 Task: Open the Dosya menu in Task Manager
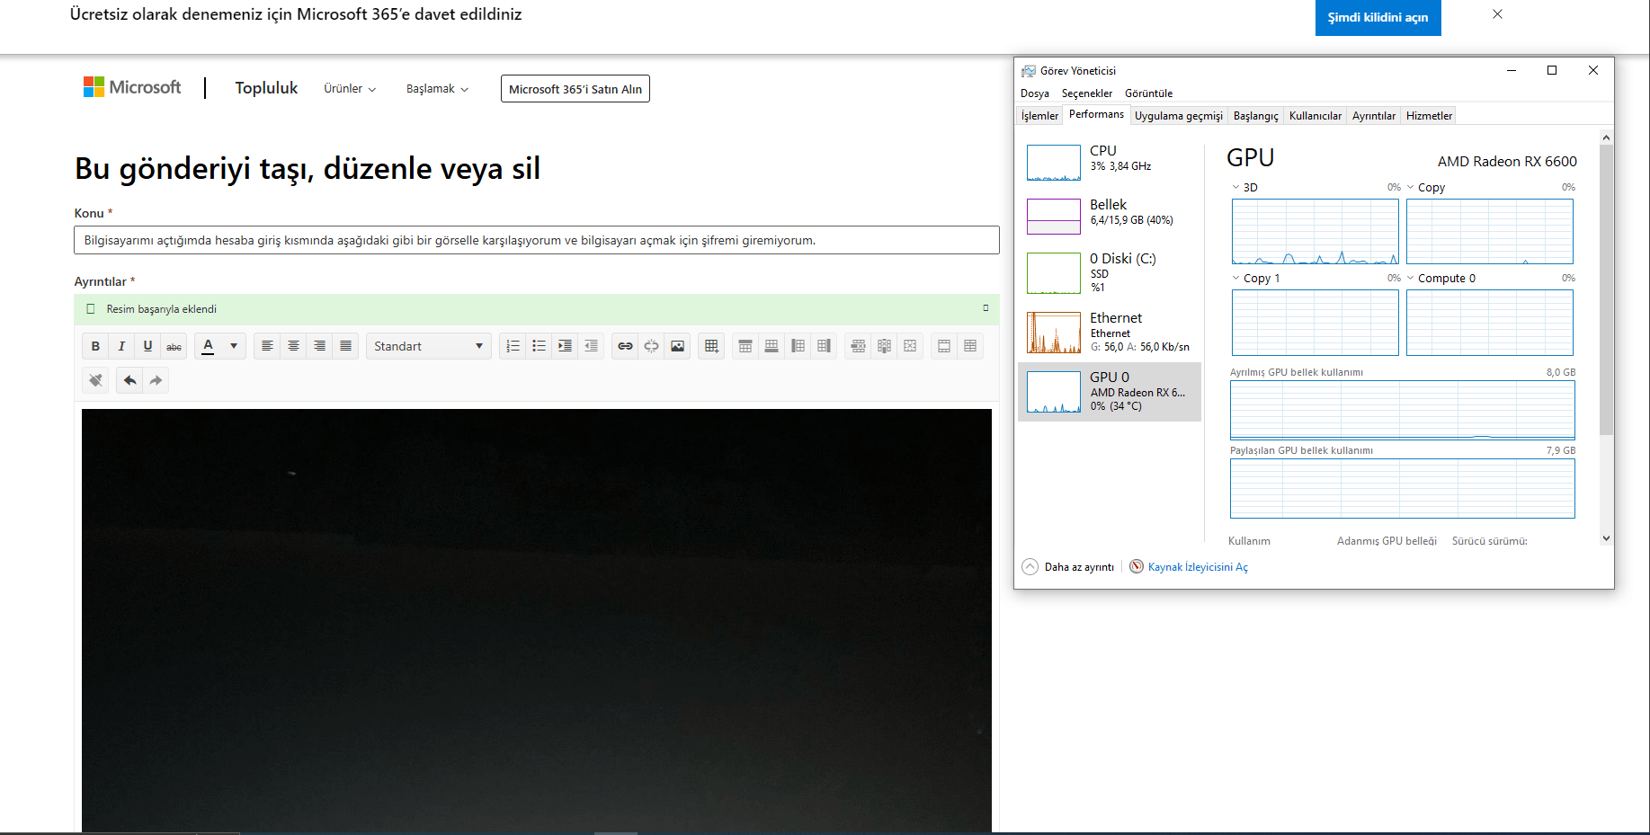pos(1035,93)
